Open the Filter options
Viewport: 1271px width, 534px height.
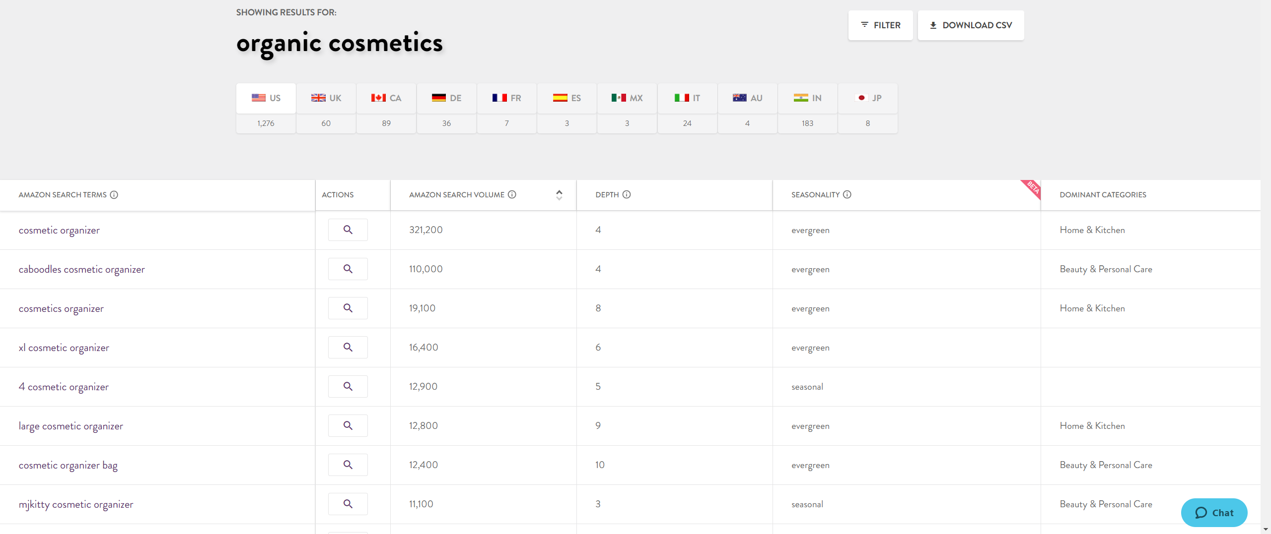point(880,25)
